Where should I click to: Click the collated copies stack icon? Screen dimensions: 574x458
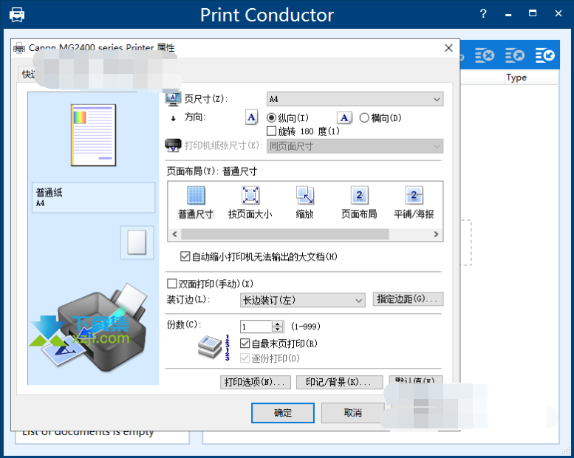(210, 346)
